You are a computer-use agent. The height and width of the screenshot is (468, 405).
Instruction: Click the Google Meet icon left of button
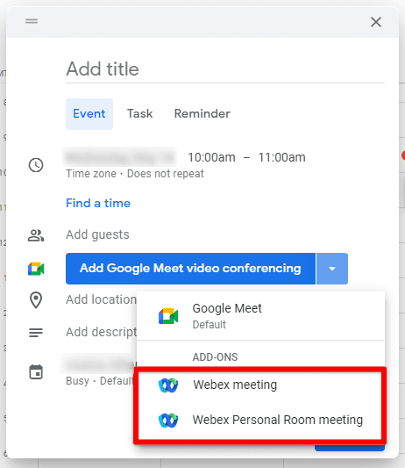[x=36, y=269]
